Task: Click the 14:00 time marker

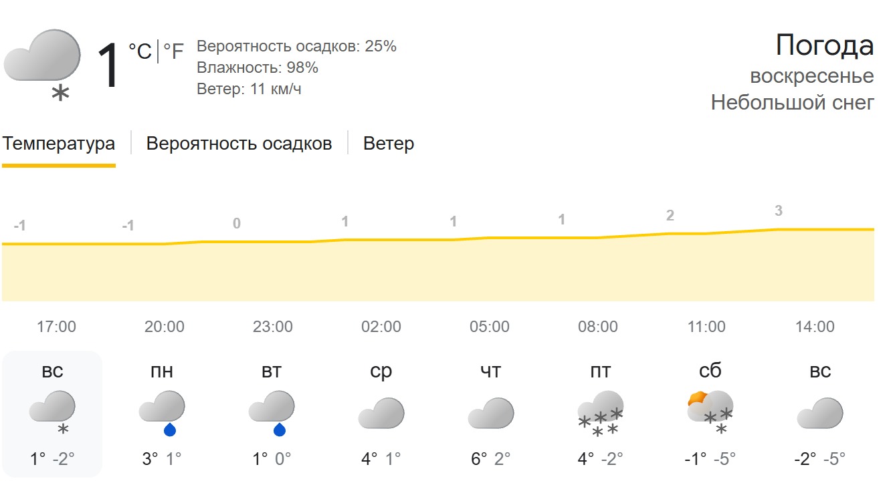Action: tap(815, 327)
